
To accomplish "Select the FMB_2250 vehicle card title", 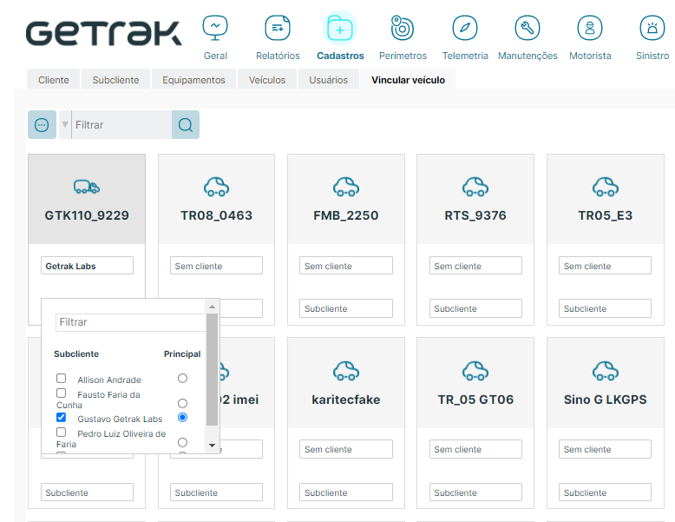I will [x=345, y=215].
